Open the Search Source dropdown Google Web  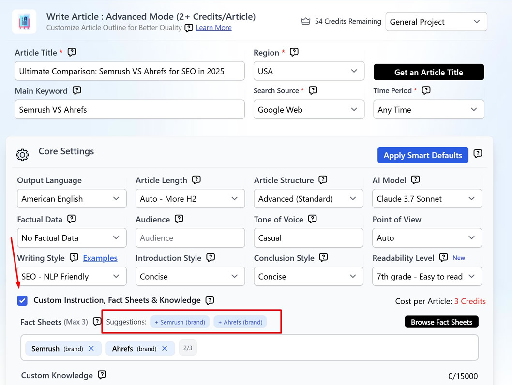point(309,110)
